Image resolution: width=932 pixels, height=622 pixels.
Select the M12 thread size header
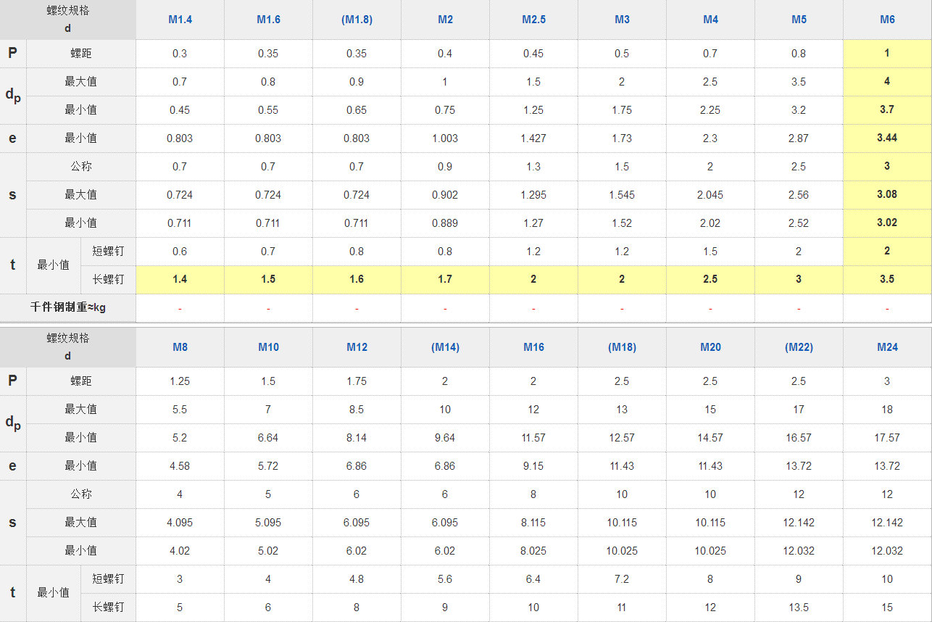click(x=357, y=347)
